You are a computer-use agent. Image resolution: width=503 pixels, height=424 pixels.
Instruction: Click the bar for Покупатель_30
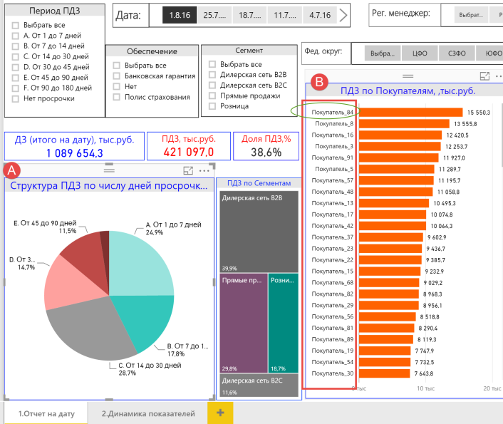pos(384,373)
